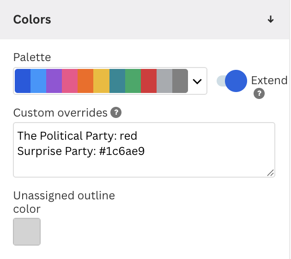Select the yellow palette color

click(x=101, y=81)
